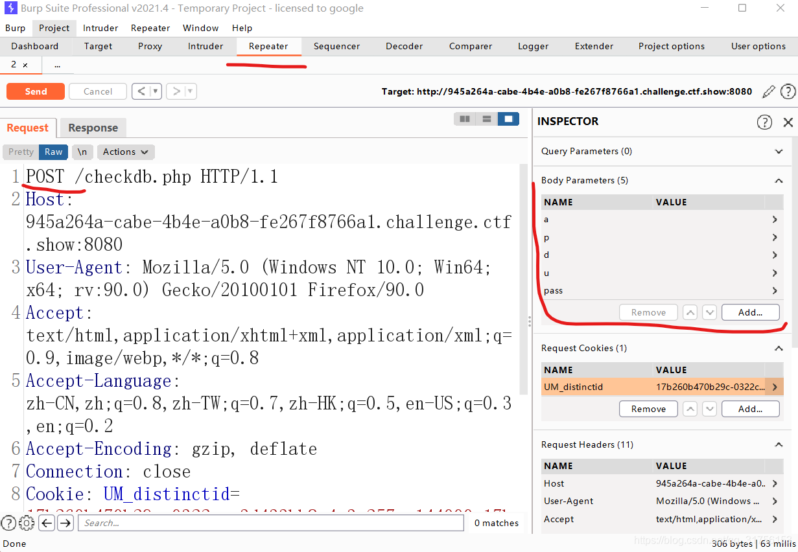Open the Intruder menu
The height and width of the screenshot is (552, 798).
coord(100,28)
